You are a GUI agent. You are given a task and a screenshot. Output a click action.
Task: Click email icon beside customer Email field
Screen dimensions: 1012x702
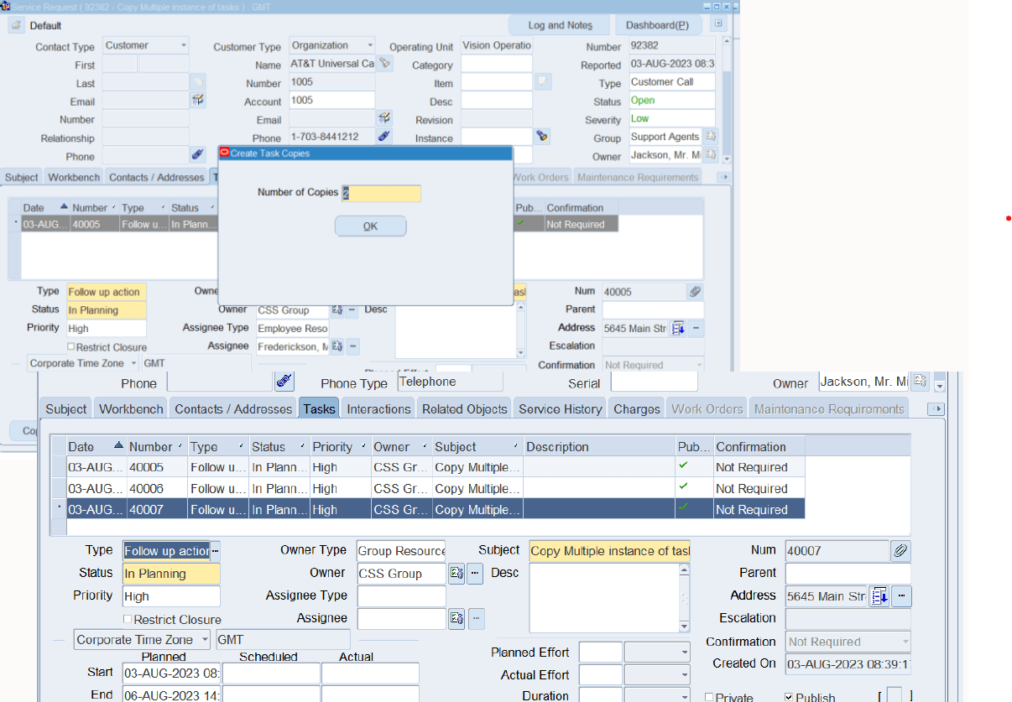point(384,118)
